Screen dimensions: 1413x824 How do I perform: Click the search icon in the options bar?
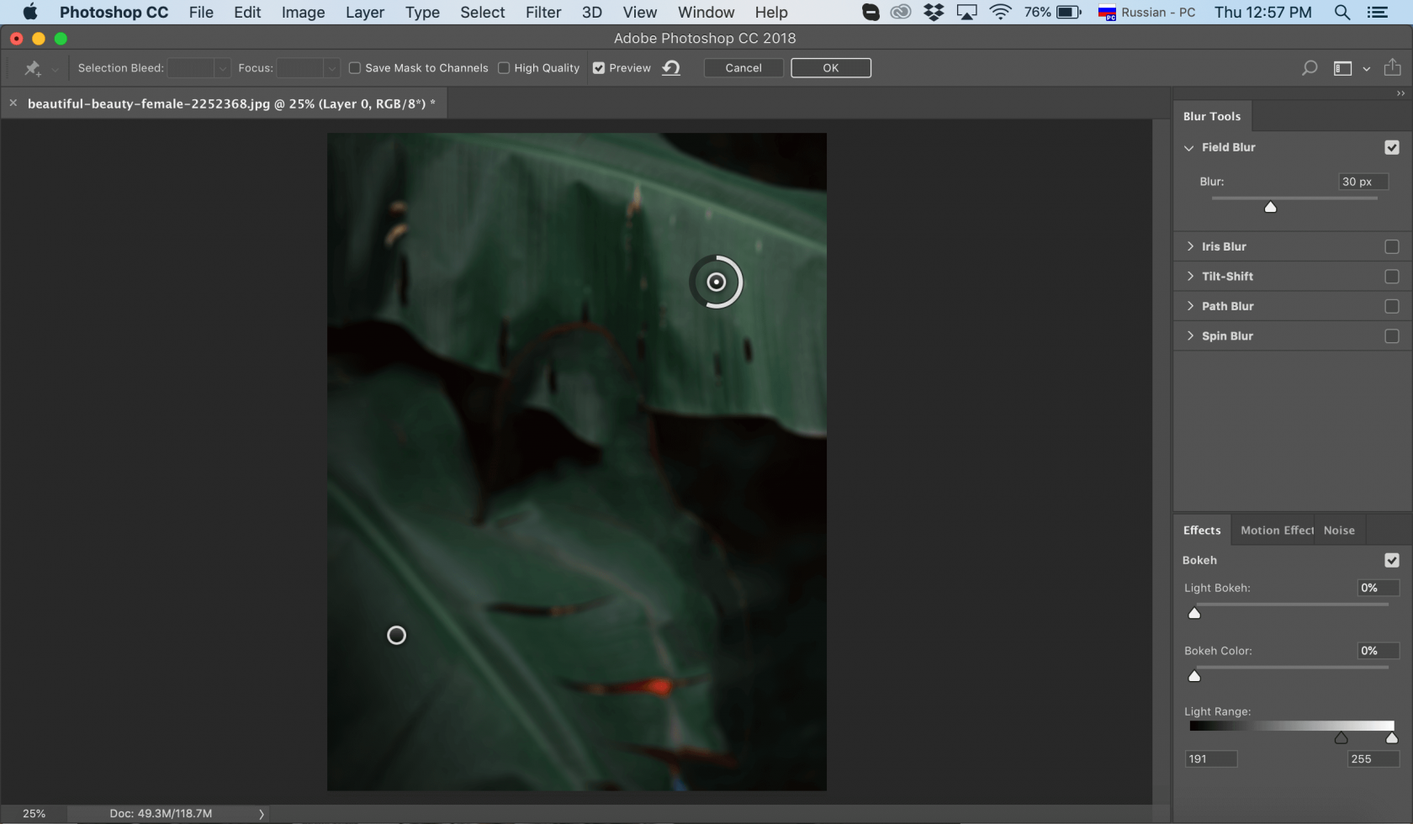(1309, 67)
